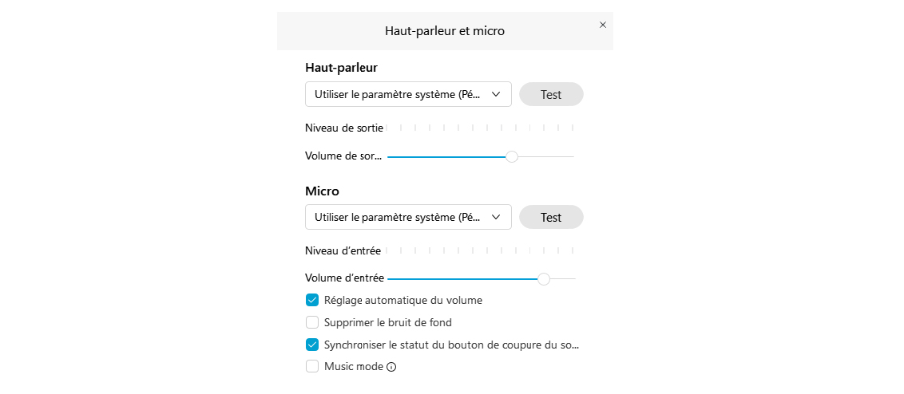Enable Supprimer le bruit de fond

pyautogui.click(x=312, y=322)
